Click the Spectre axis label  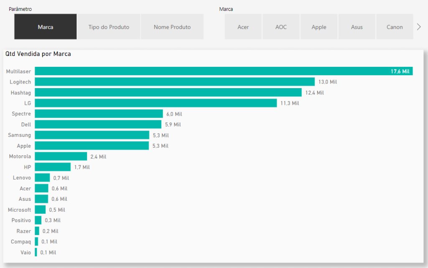21,114
